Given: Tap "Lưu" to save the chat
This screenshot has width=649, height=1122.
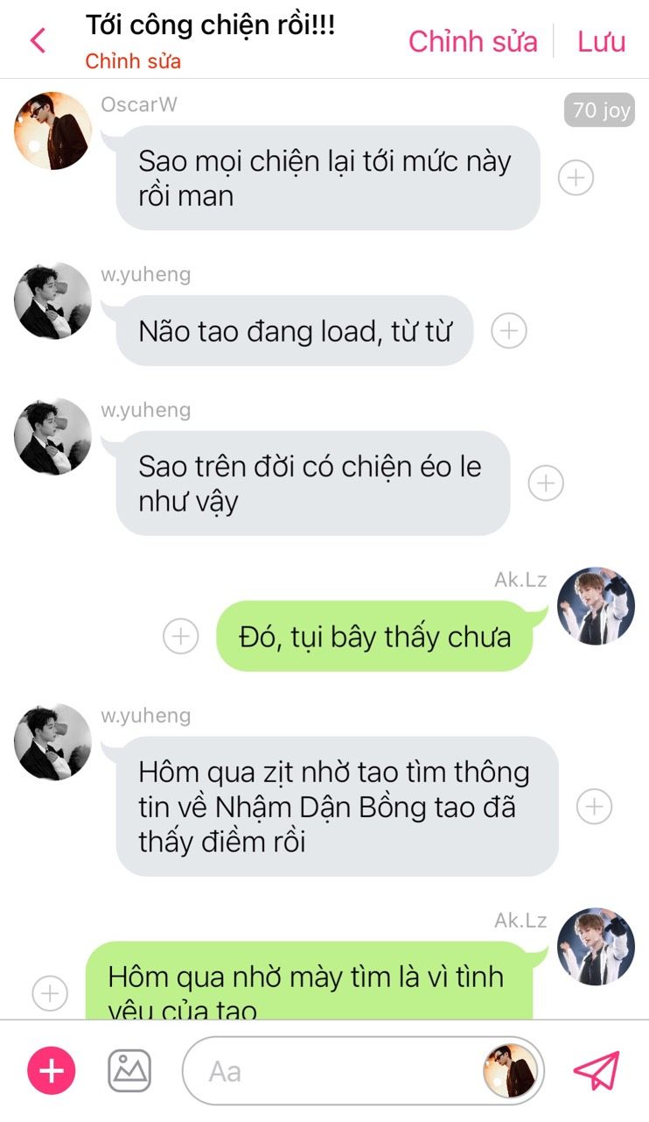Looking at the screenshot, I should coord(602,41).
